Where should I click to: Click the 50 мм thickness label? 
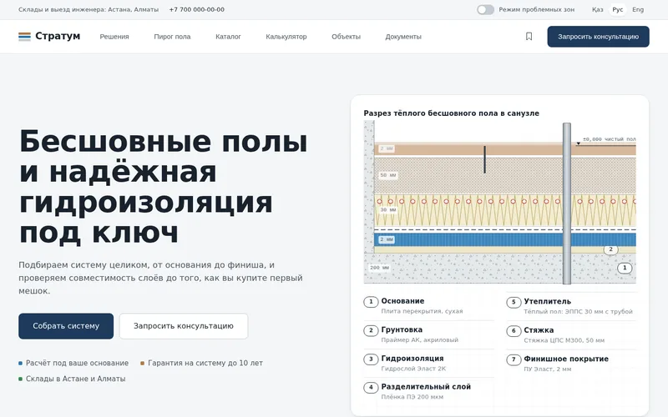point(387,175)
